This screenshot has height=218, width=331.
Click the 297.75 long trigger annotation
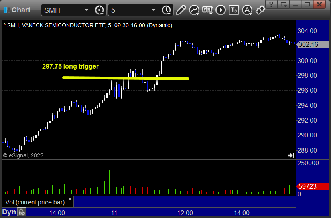click(70, 66)
